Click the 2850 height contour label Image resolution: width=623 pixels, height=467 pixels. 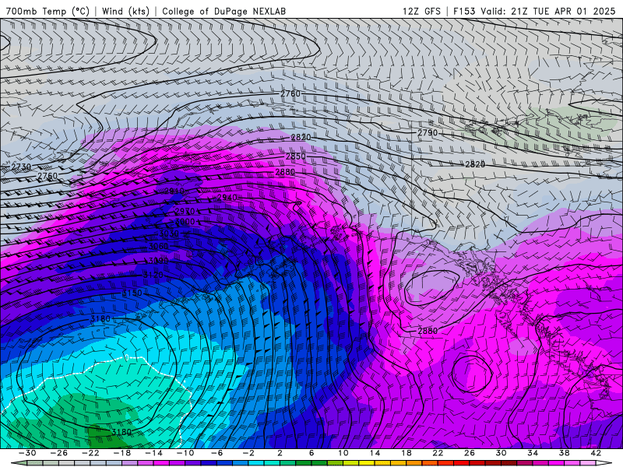[296, 156]
